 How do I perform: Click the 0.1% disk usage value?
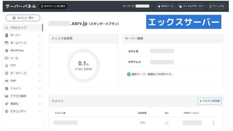coord(83,63)
